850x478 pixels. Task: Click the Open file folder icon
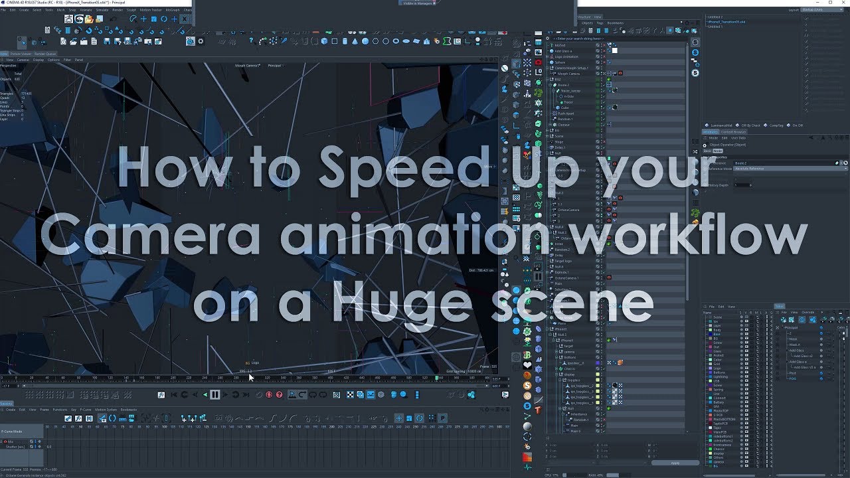tap(73, 41)
